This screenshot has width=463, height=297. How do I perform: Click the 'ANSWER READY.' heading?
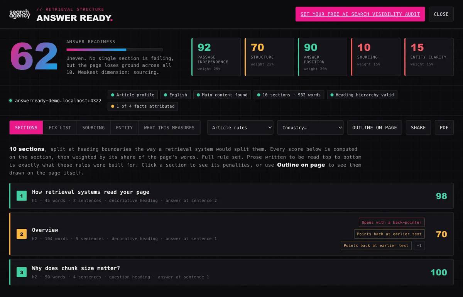[74, 18]
